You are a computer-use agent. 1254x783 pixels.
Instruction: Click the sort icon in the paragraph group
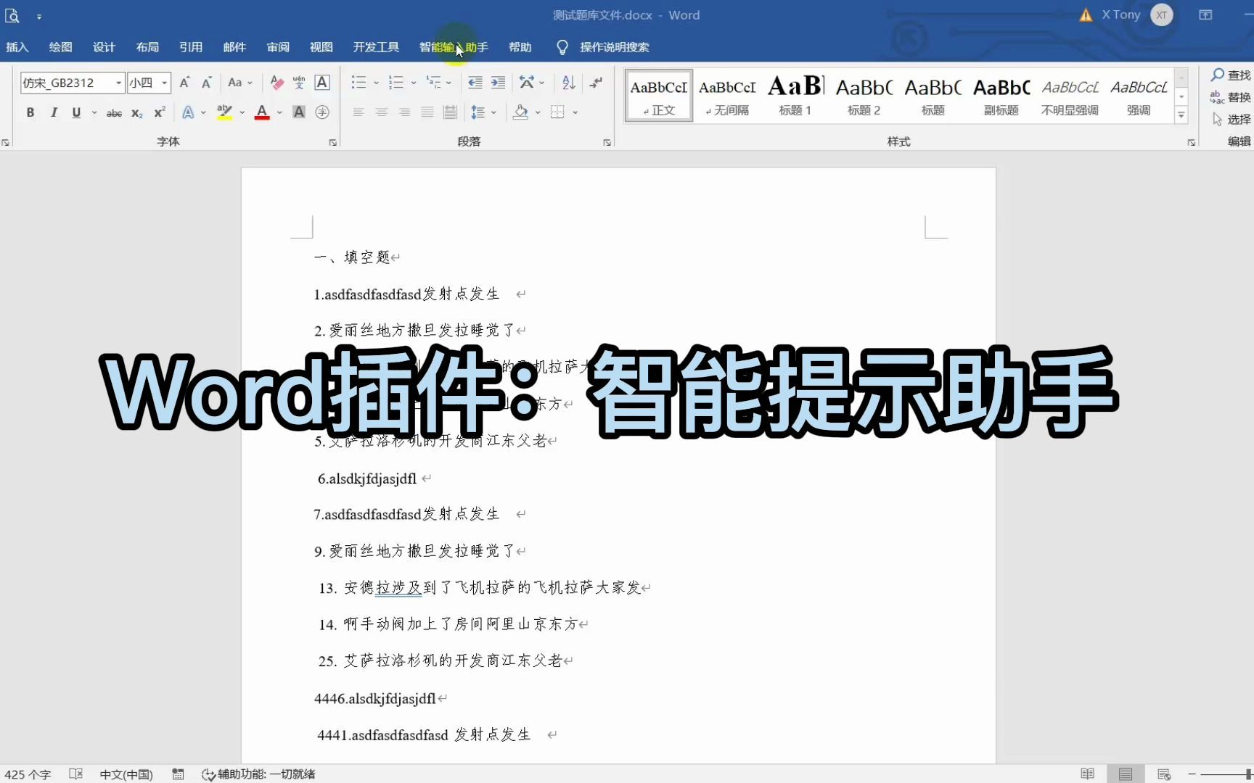[x=568, y=82]
